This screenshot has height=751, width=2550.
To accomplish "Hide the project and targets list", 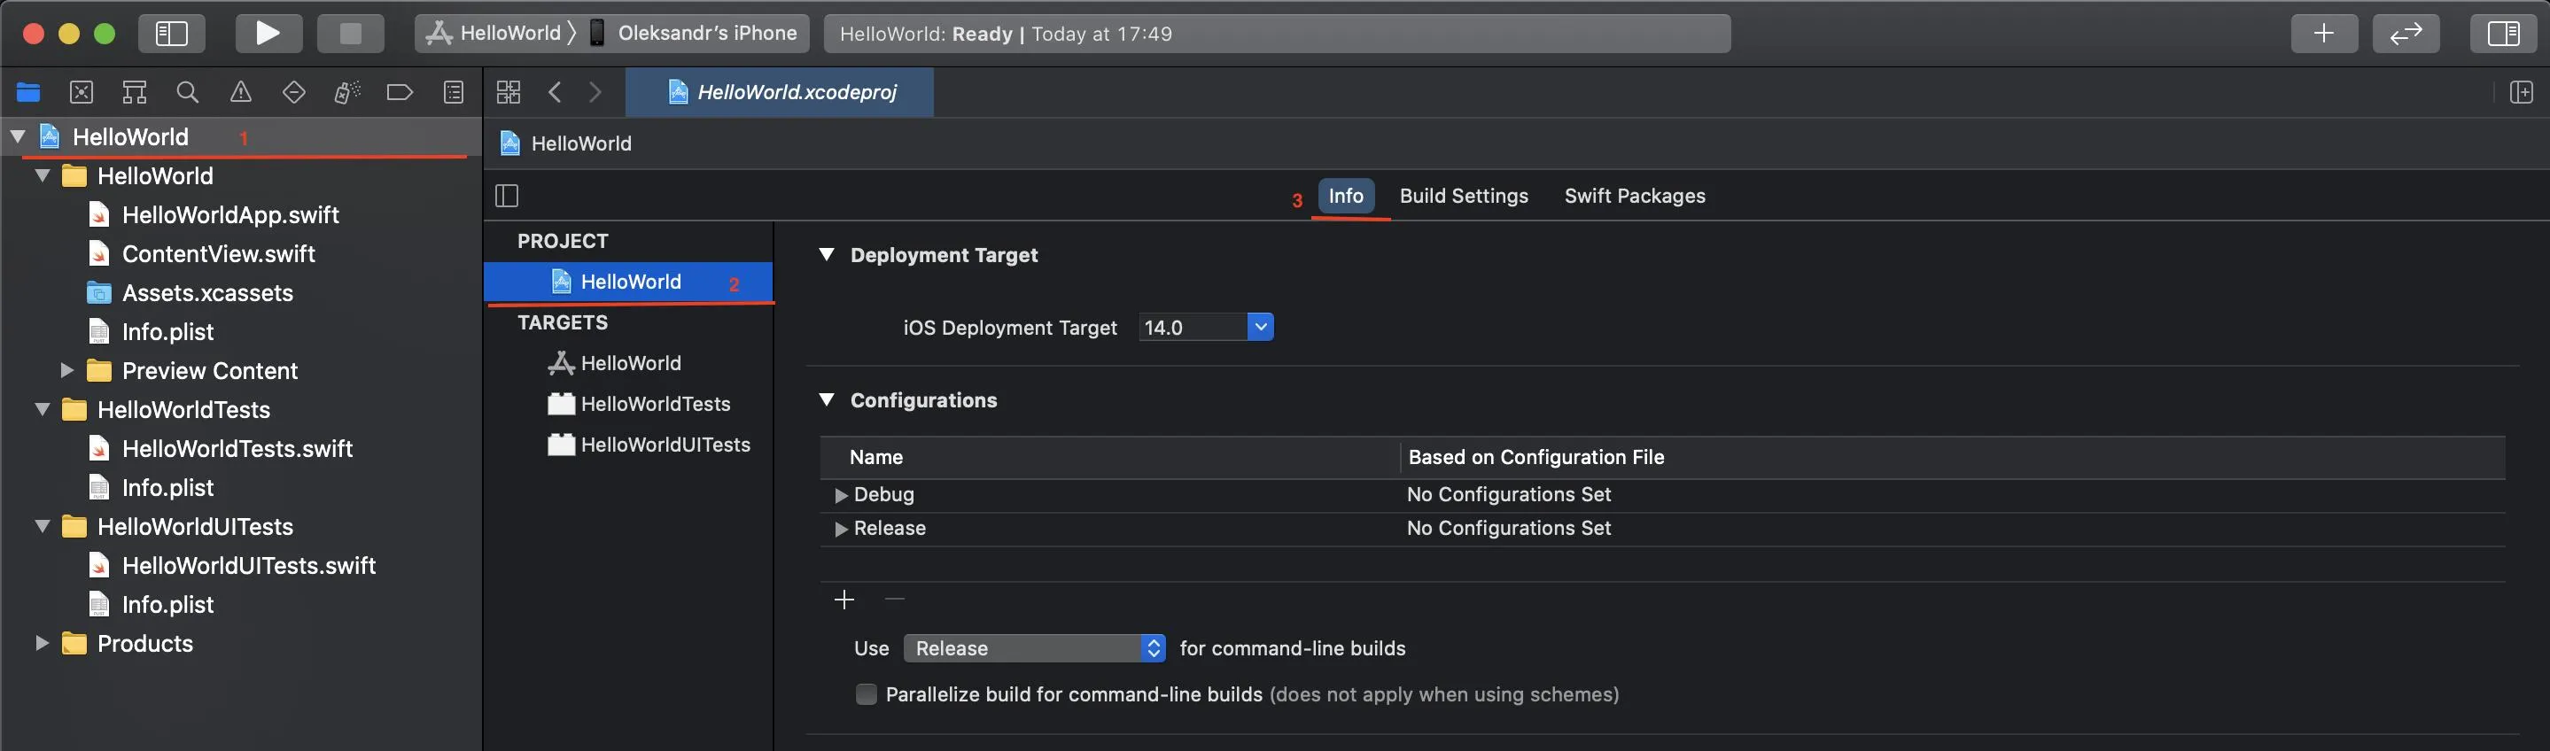I will click(x=507, y=196).
